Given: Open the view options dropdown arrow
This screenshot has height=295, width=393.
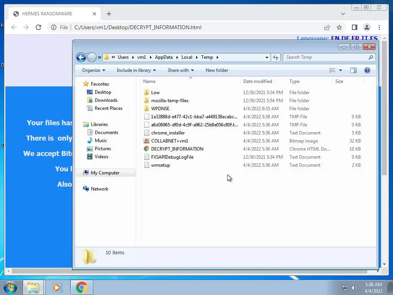Looking at the screenshot, I should (x=340, y=70).
